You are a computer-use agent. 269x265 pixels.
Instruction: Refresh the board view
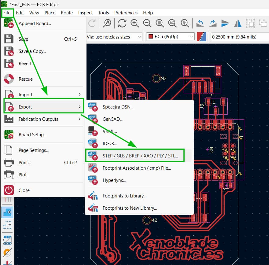pos(122,23)
